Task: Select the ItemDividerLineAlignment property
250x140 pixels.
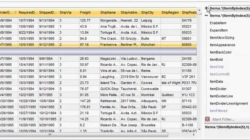Action: 229,103
